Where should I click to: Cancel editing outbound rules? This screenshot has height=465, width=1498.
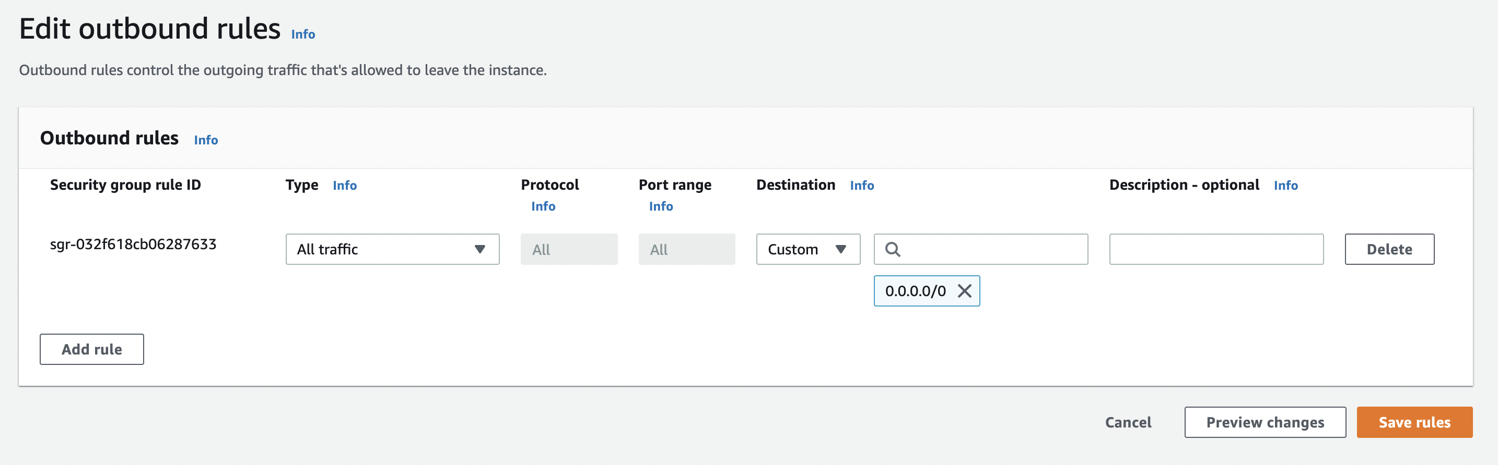tap(1128, 422)
